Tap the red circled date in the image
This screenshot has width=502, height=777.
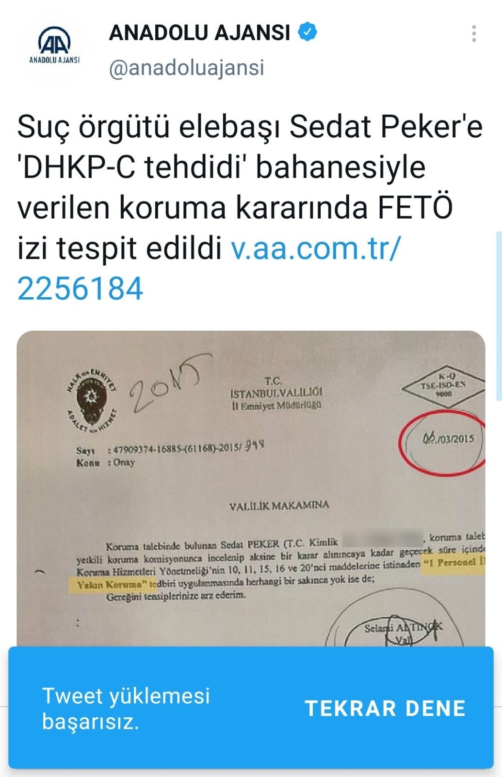pyautogui.click(x=442, y=443)
